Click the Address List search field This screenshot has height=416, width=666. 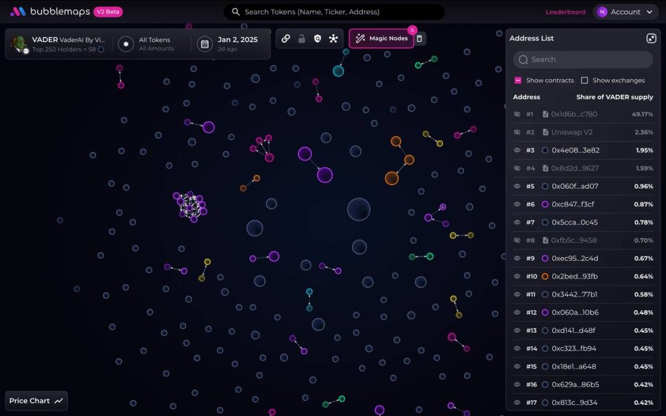click(583, 60)
